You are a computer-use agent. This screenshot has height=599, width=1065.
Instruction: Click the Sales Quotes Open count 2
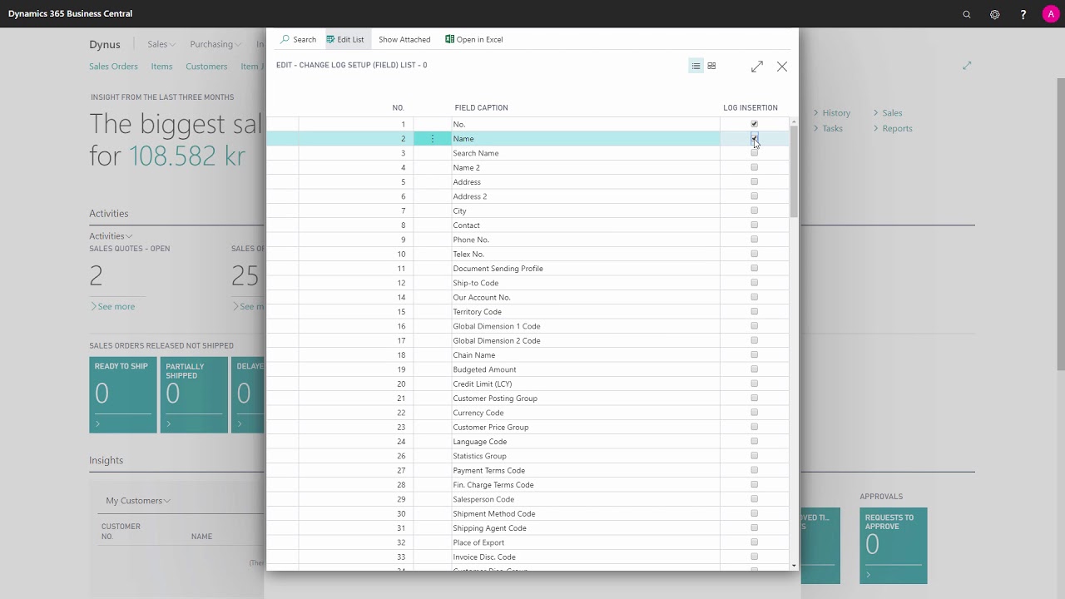(x=97, y=275)
